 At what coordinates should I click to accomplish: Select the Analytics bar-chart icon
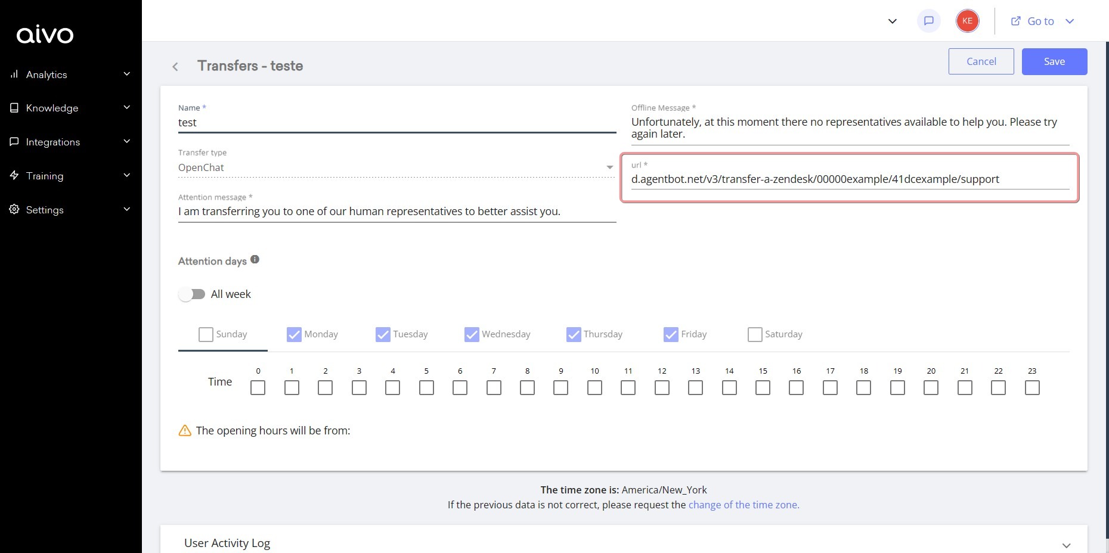pyautogui.click(x=14, y=74)
